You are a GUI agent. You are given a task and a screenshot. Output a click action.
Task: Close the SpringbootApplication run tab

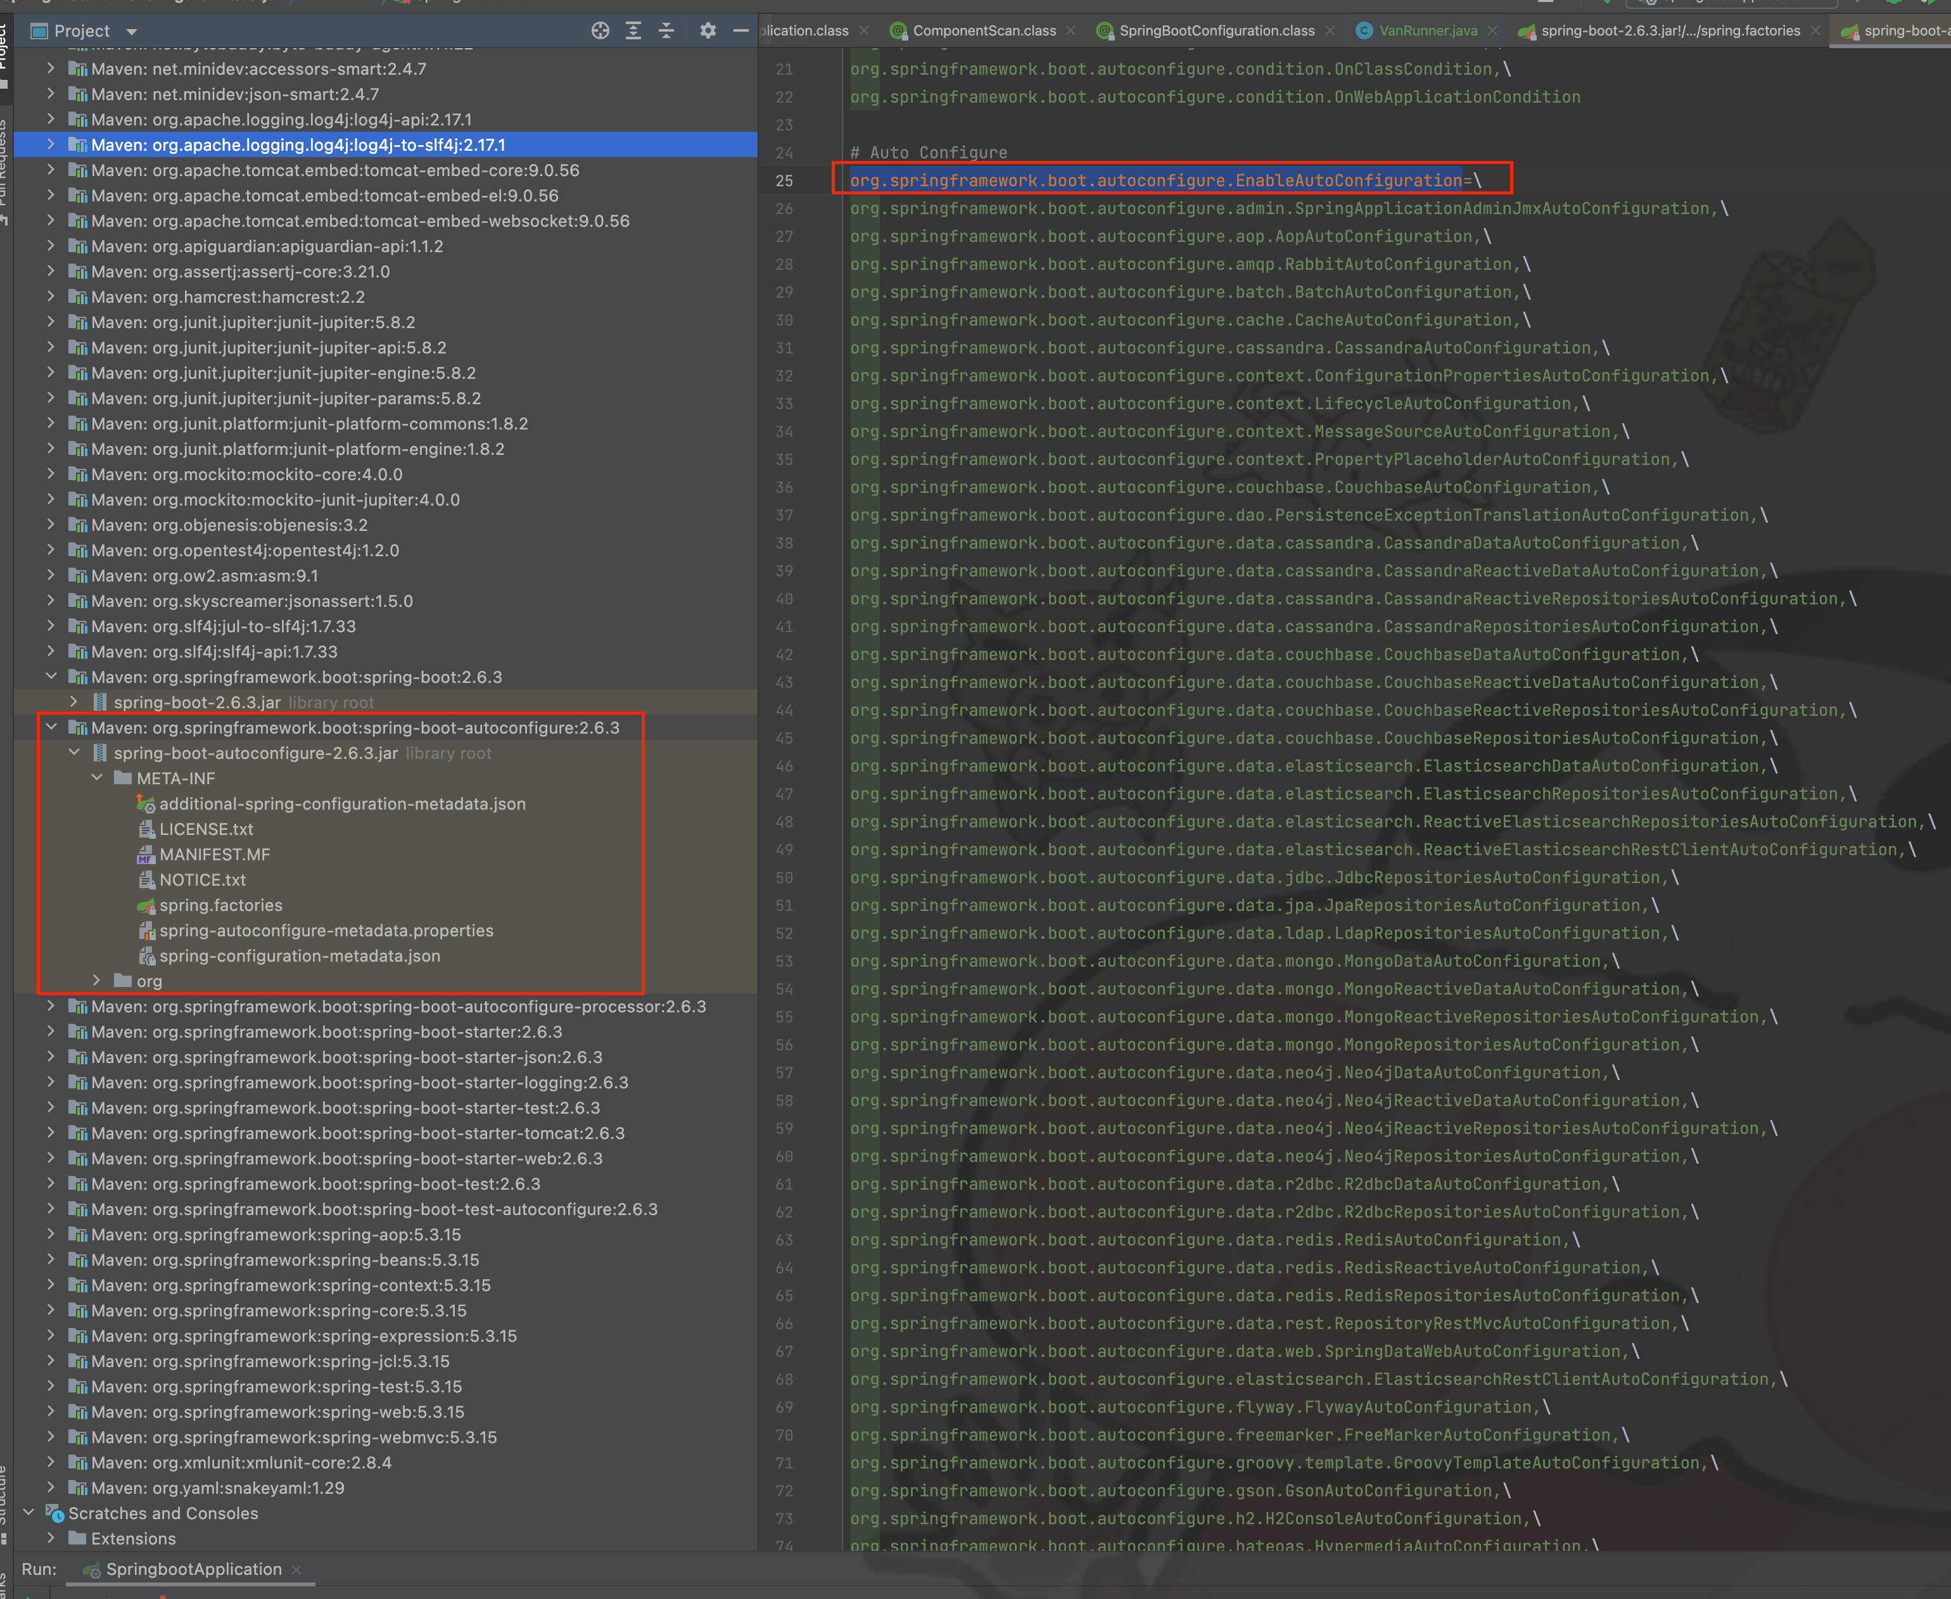pos(296,1569)
